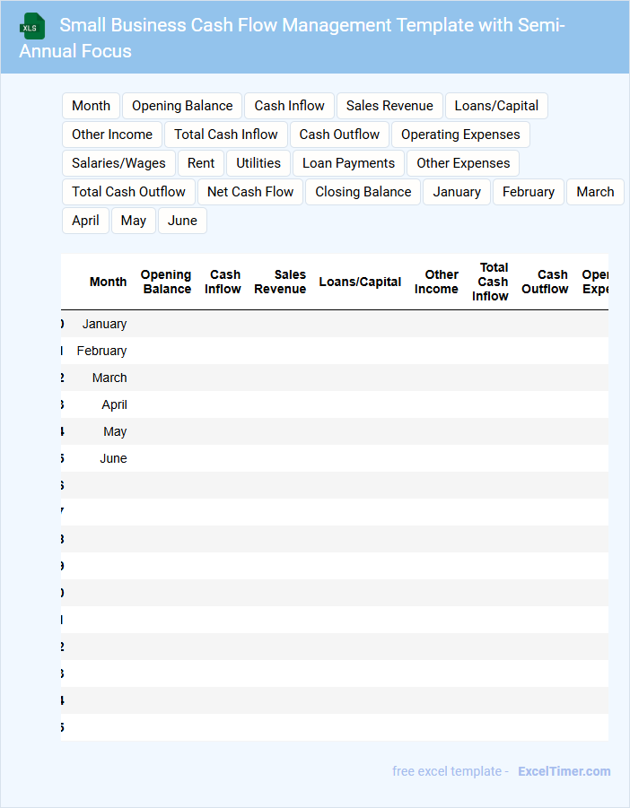Image resolution: width=630 pixels, height=808 pixels.
Task: Choose the Salaries/Wages tag
Action: (118, 163)
